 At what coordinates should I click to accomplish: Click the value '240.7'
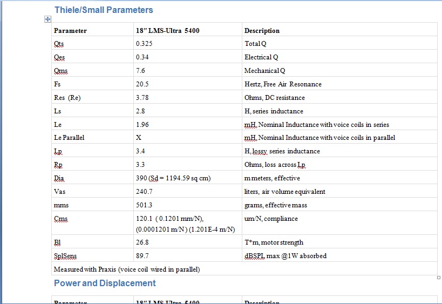click(x=144, y=192)
